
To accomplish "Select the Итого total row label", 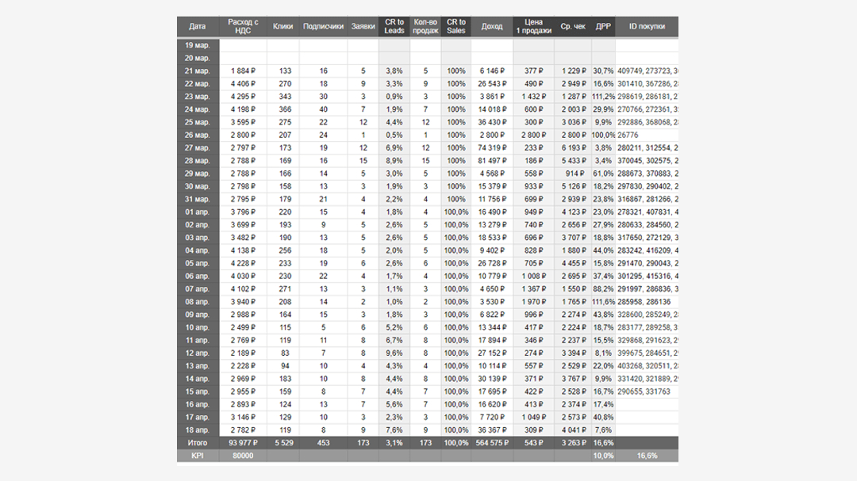I will pyautogui.click(x=198, y=443).
